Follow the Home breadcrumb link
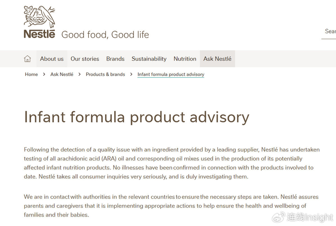Viewport: 336px width, 226px height. [x=31, y=74]
